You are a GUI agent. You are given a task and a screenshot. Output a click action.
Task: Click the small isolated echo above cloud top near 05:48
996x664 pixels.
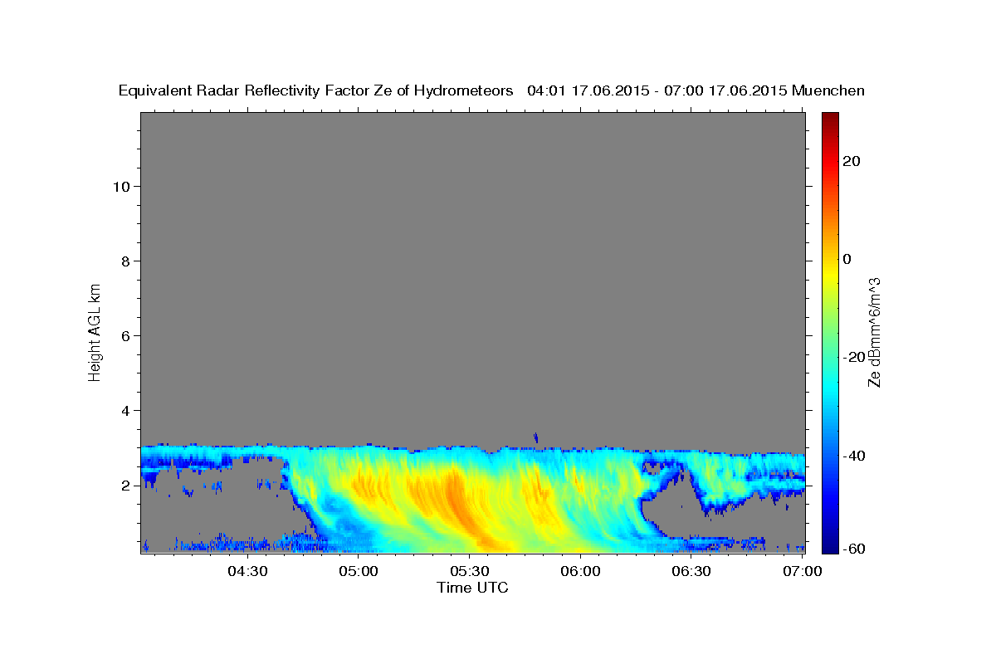click(535, 437)
